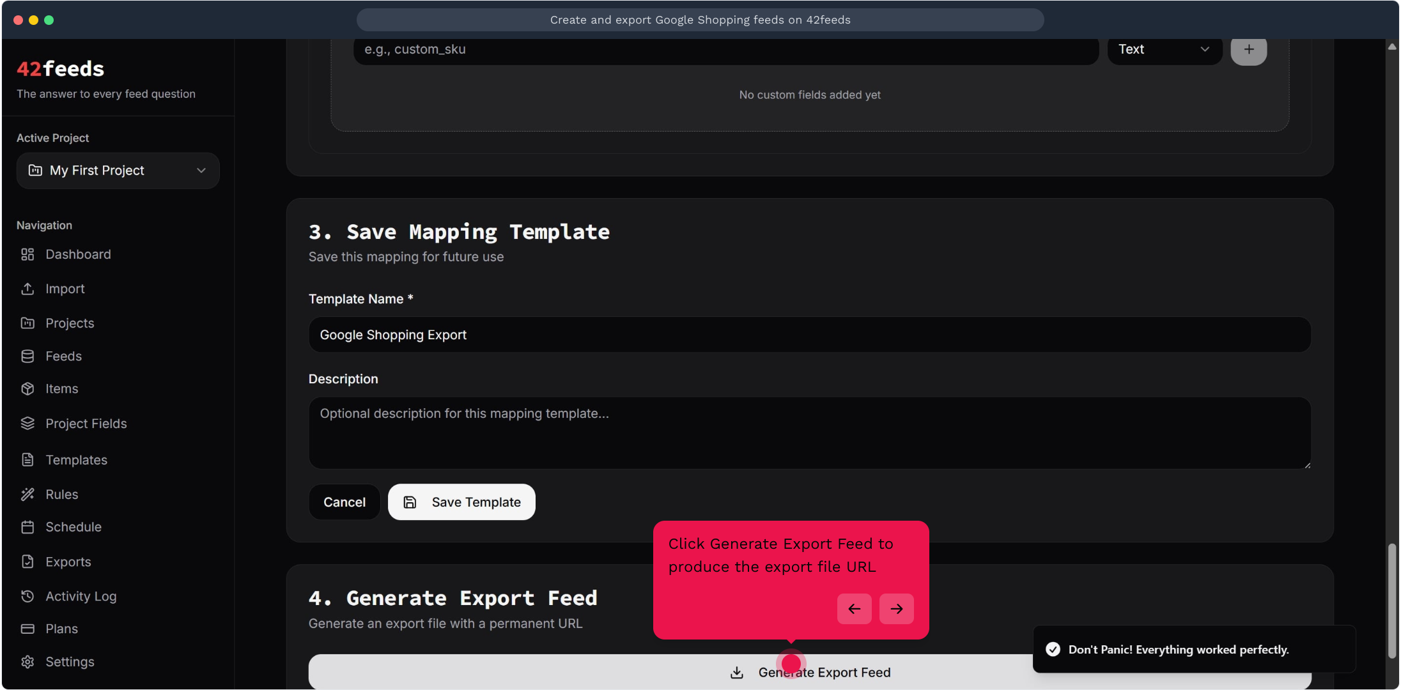Click the plus icon to add a custom field

(1248, 50)
